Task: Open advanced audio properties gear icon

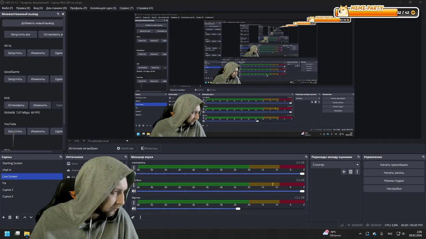Action: (x=133, y=217)
